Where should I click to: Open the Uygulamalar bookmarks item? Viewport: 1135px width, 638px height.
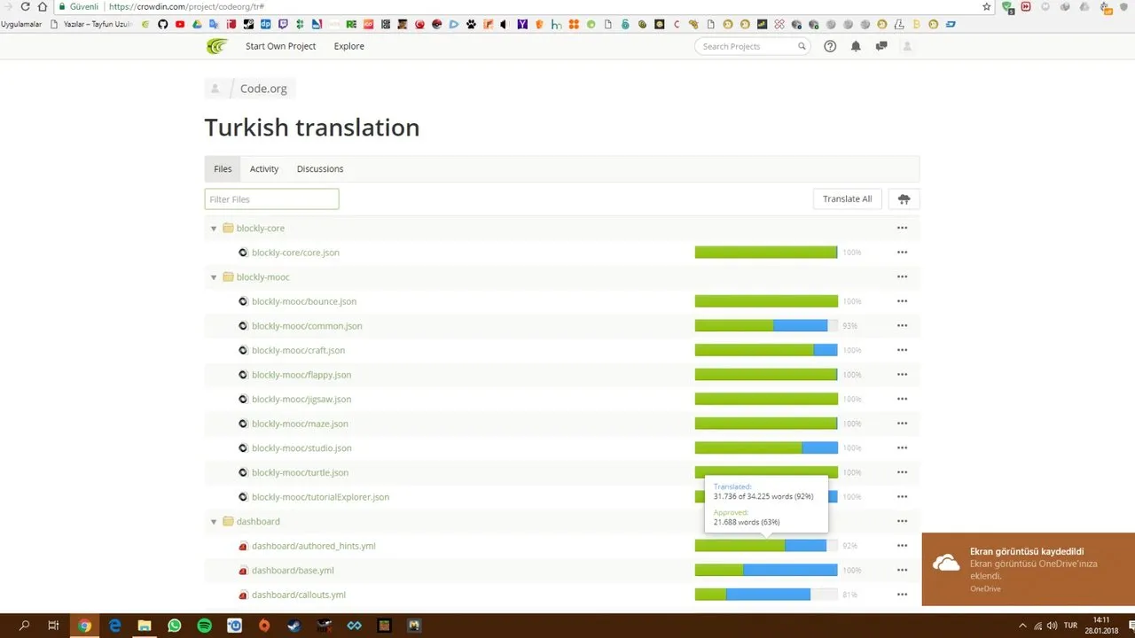[21, 24]
